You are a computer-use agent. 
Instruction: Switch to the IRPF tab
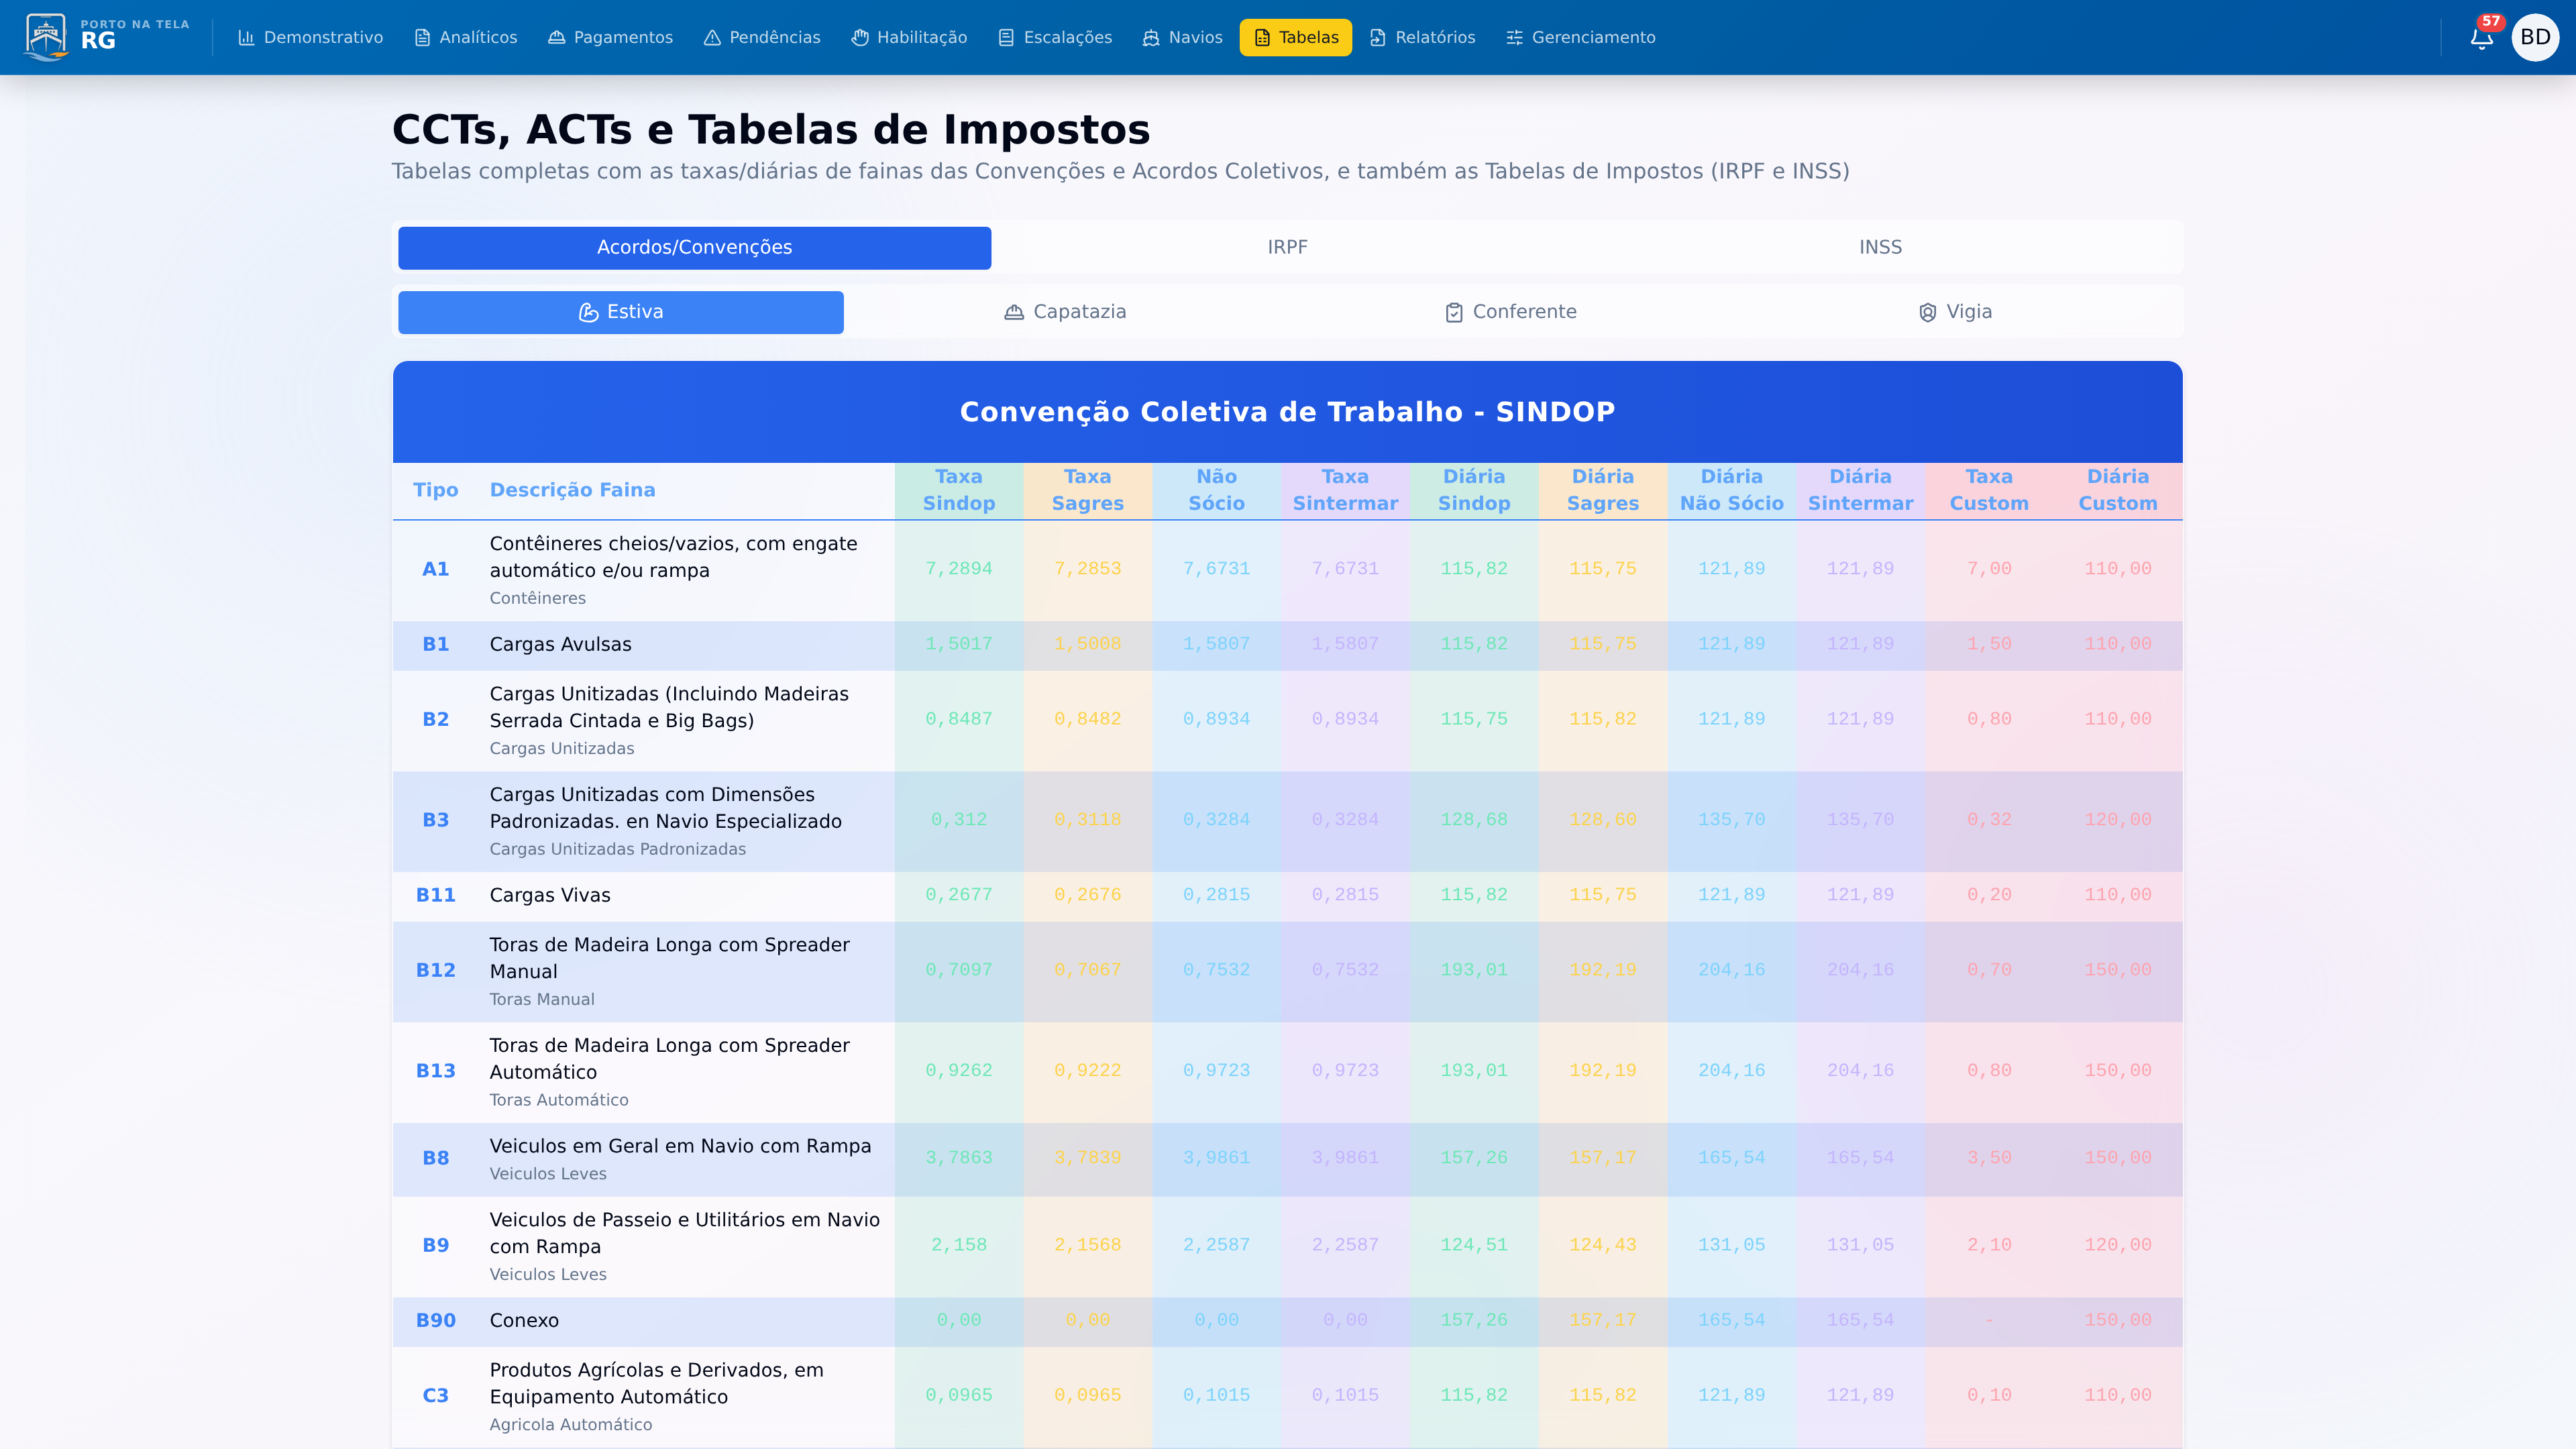[x=1287, y=247]
